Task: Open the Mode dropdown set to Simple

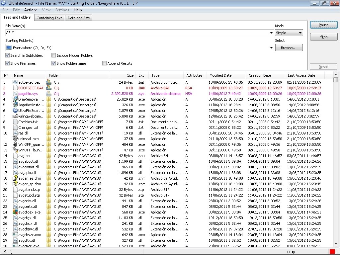Action: (x=289, y=33)
